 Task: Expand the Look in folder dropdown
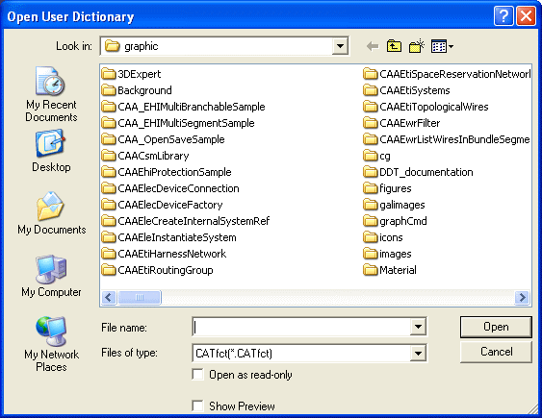(x=340, y=46)
